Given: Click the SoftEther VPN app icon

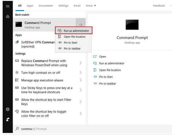Looking at the screenshot, I should [x=17, y=42].
